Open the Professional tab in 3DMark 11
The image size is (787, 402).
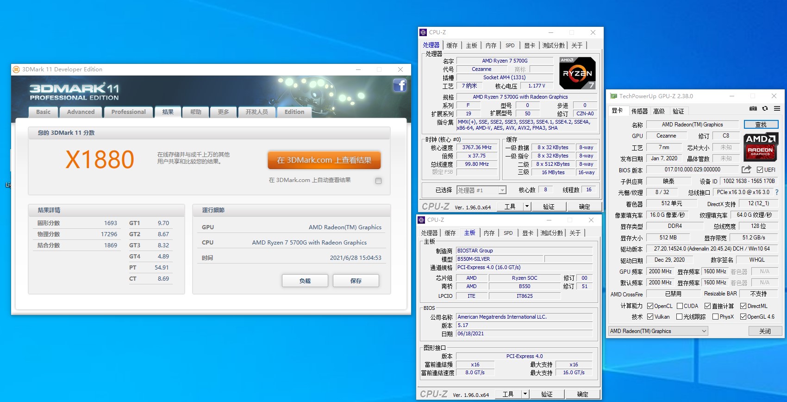pos(129,112)
